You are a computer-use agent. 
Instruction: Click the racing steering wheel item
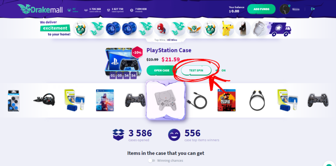[44, 99]
